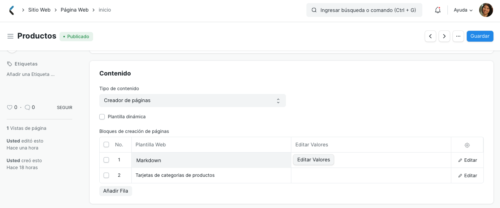The width and height of the screenshot is (500, 208).
Task: Click the search magnifier icon
Action: click(314, 10)
